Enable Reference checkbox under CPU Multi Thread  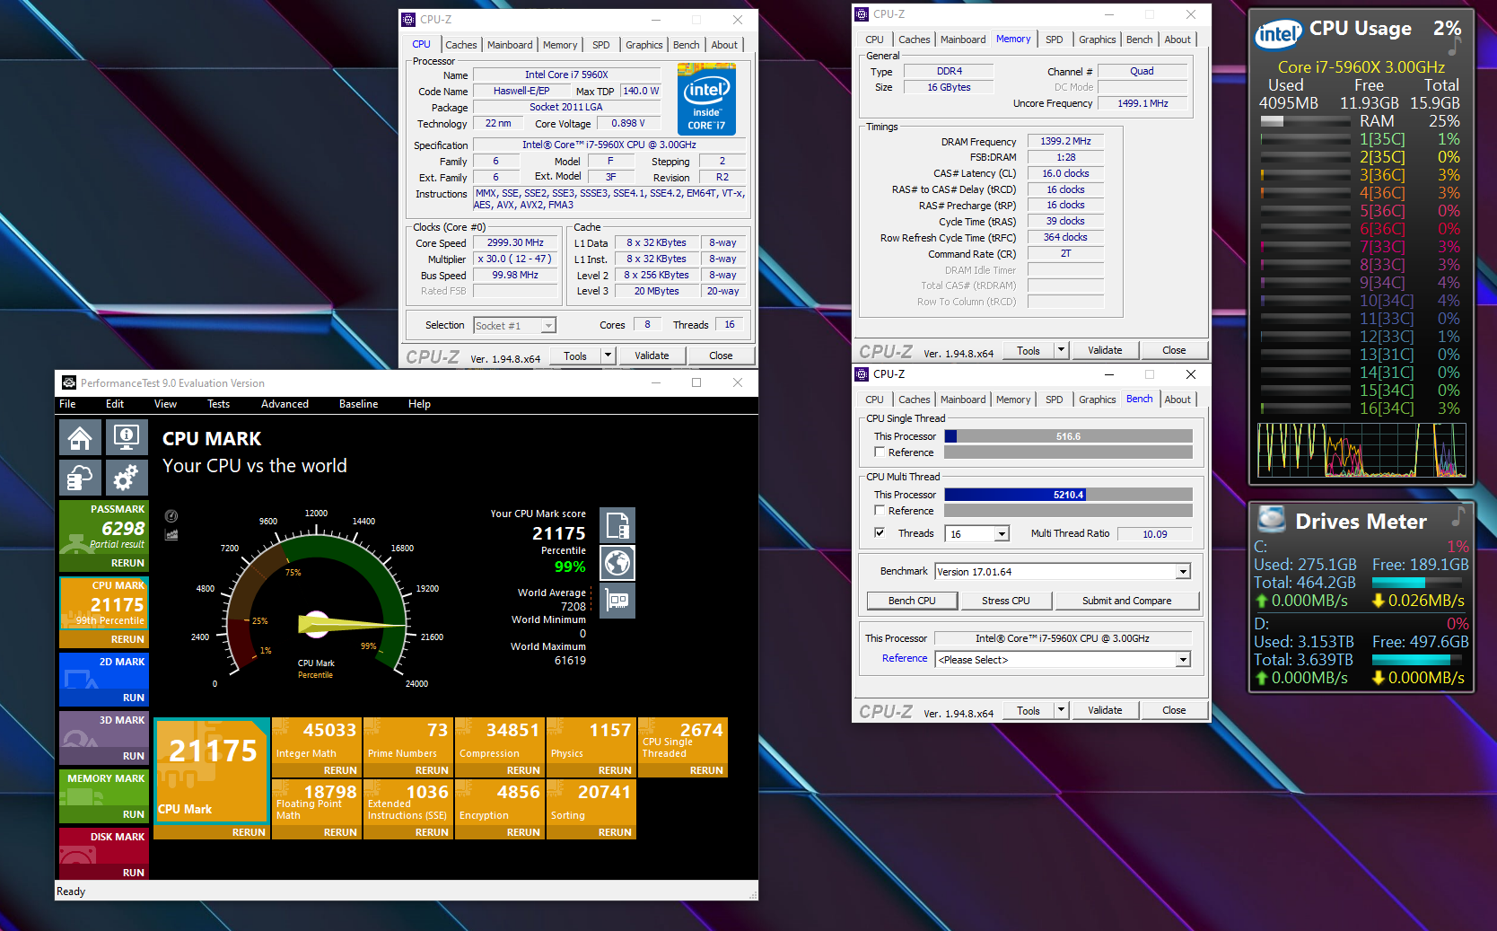point(880,511)
